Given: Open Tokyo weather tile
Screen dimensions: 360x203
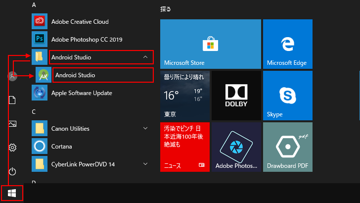Looking at the screenshot, I should point(185,96).
